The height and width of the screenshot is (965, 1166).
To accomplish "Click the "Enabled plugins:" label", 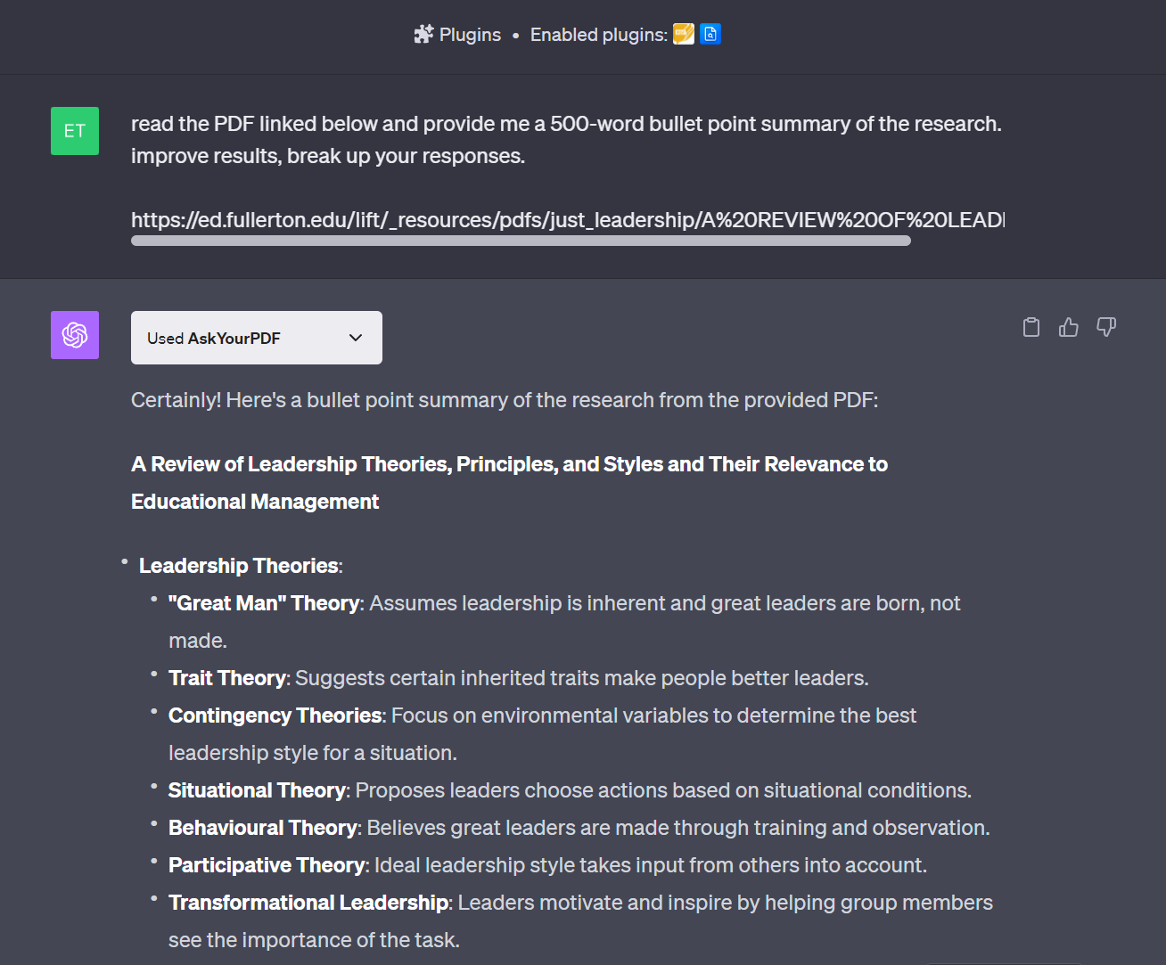I will coord(598,35).
